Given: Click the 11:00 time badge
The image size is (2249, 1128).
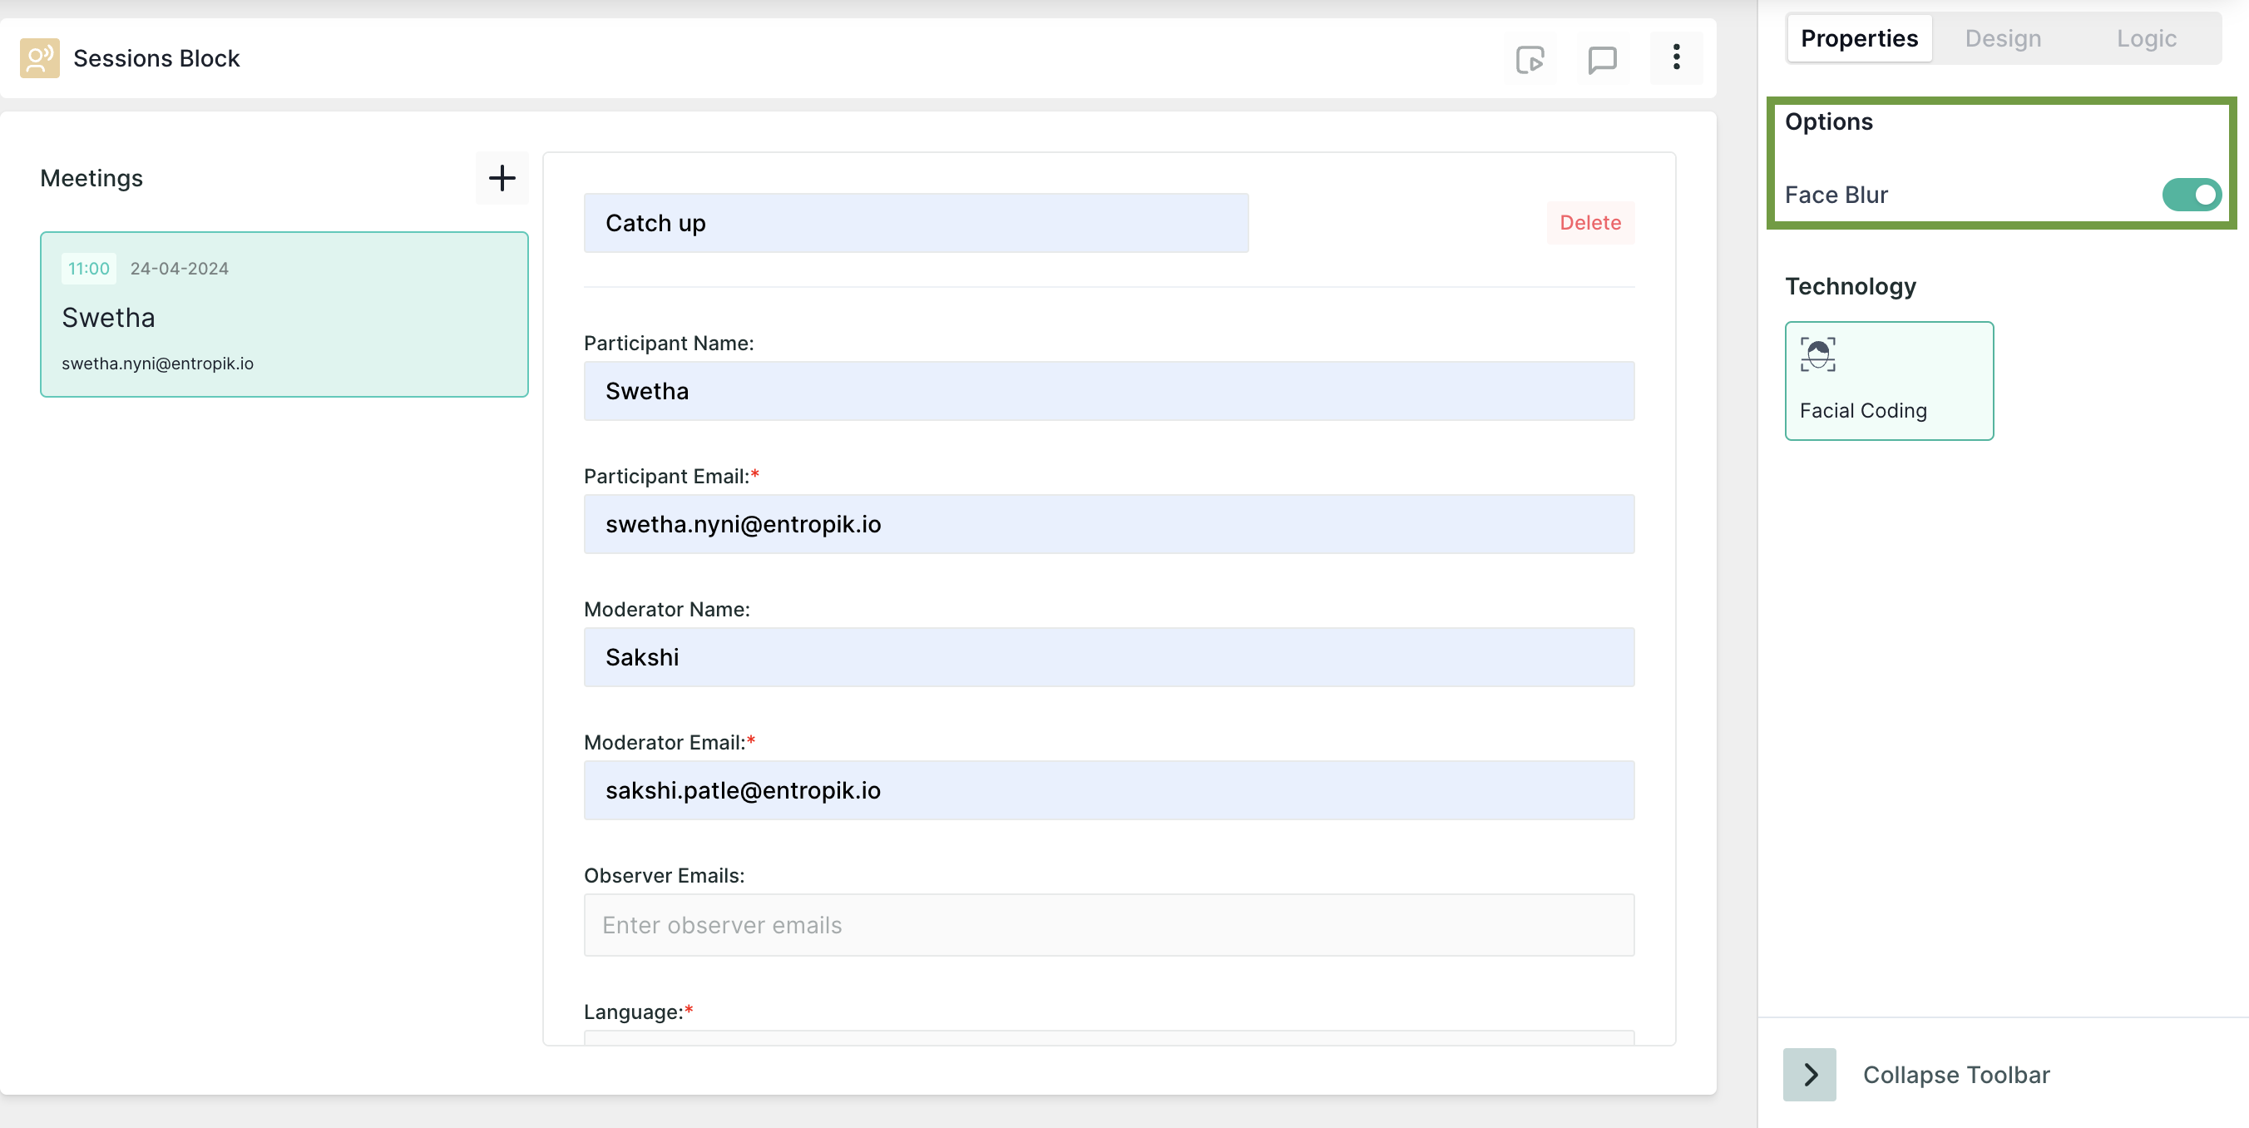Looking at the screenshot, I should point(89,268).
